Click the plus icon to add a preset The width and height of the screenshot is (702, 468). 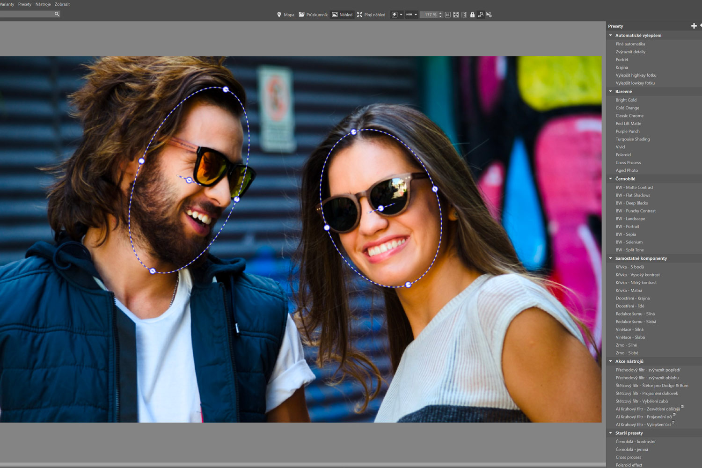[x=694, y=26]
